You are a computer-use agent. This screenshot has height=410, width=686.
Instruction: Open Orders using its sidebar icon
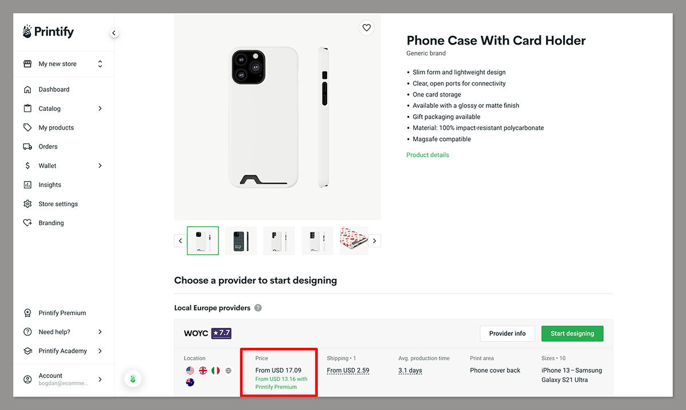(x=27, y=146)
